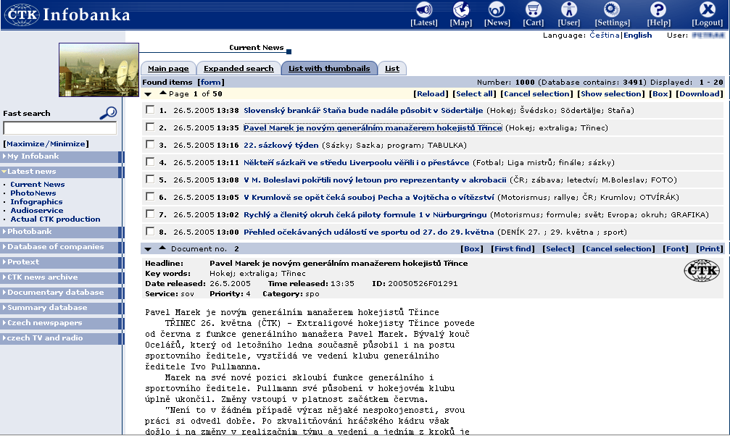Open the Settings gear icon
The height and width of the screenshot is (436, 730).
click(612, 10)
